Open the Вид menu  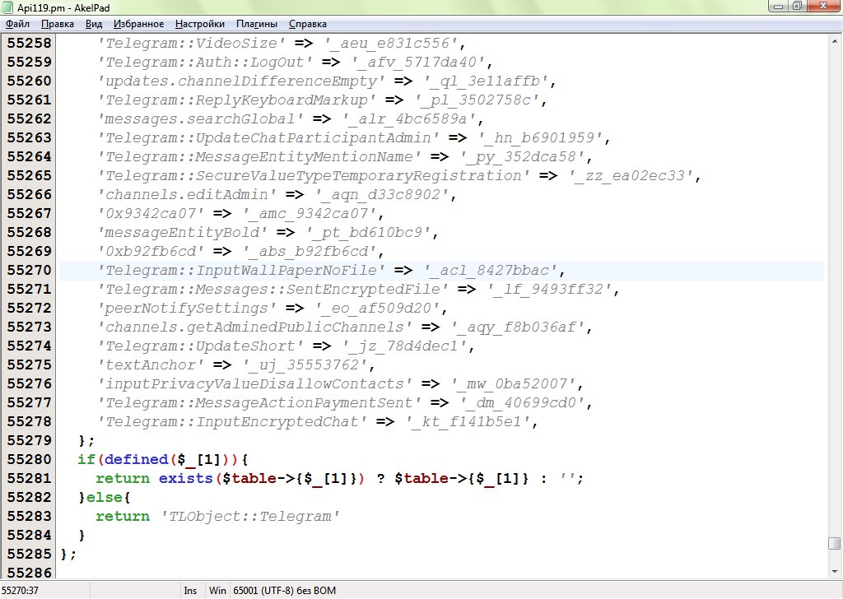tap(94, 24)
